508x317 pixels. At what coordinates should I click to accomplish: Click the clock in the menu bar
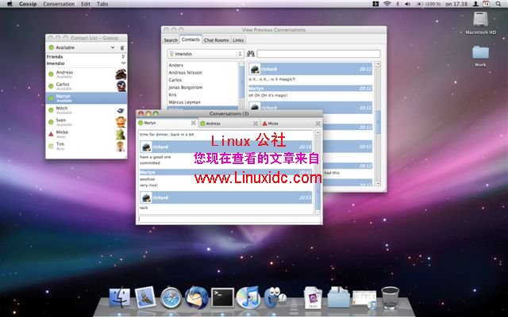pyautogui.click(x=456, y=4)
